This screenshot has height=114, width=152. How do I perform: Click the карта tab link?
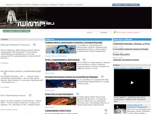125,5
